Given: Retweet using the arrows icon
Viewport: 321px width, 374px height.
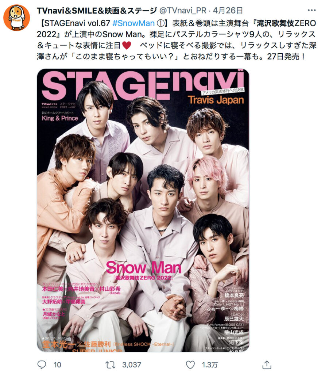Looking at the screenshot, I should [110, 365].
